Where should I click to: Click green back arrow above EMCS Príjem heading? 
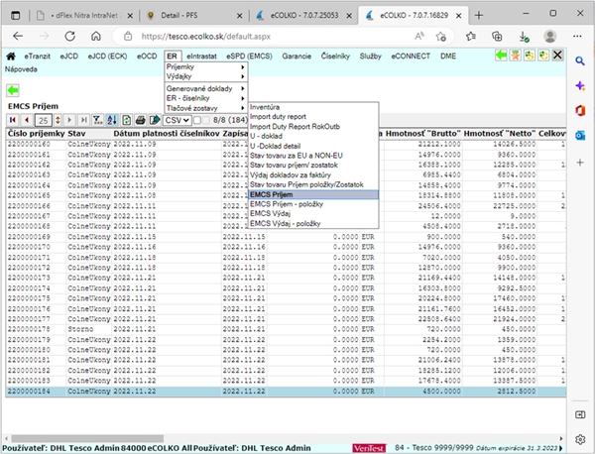13,90
